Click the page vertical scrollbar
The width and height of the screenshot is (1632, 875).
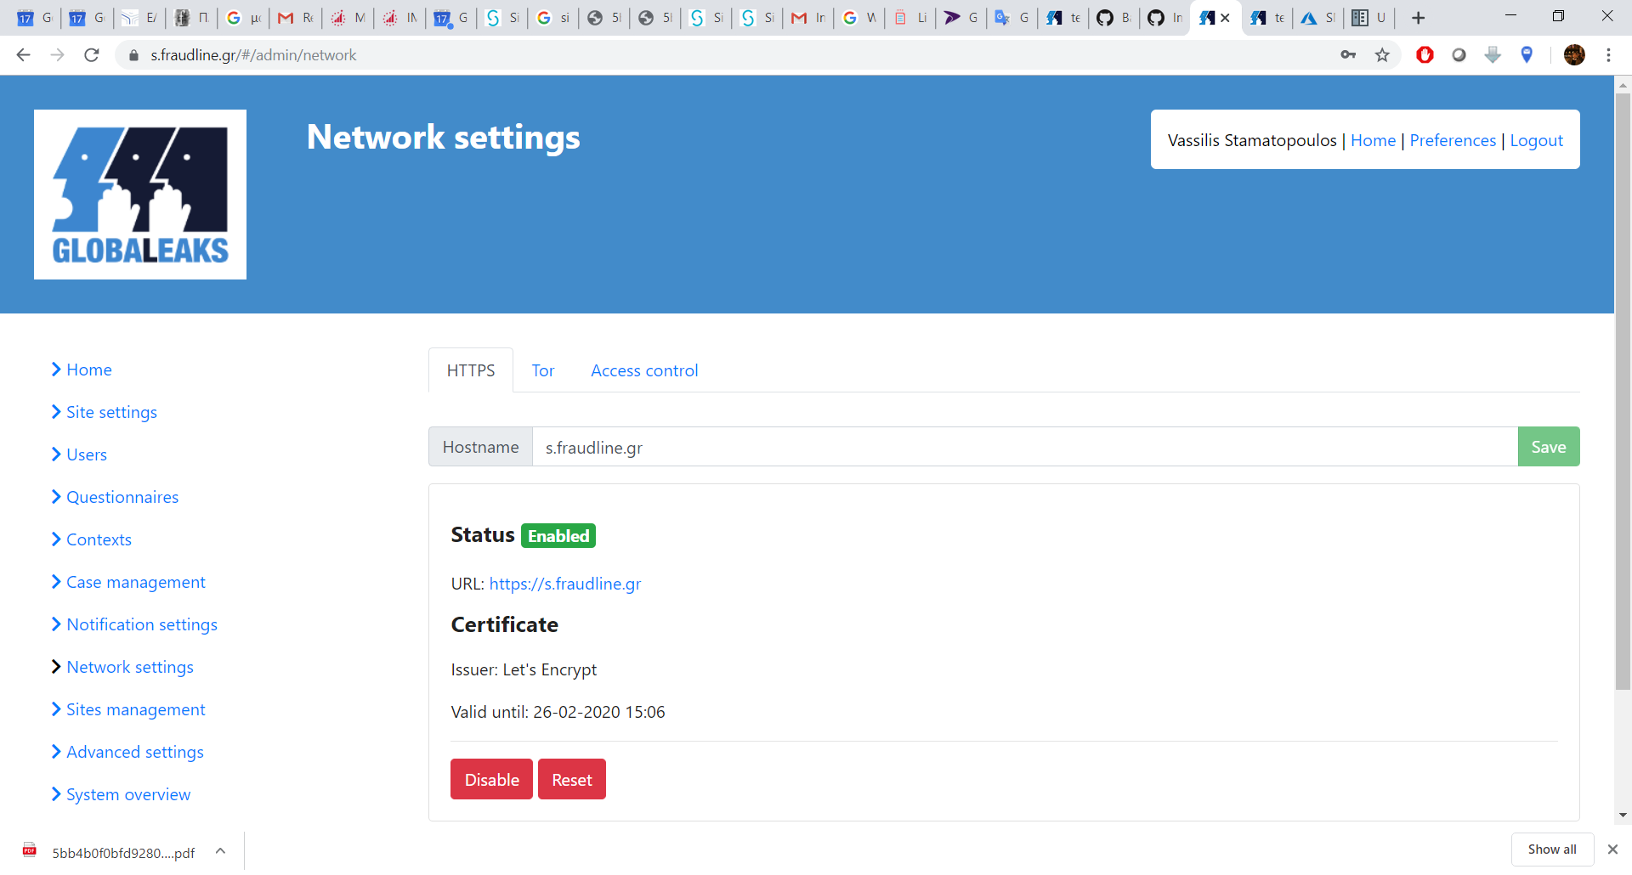[x=1623, y=392]
